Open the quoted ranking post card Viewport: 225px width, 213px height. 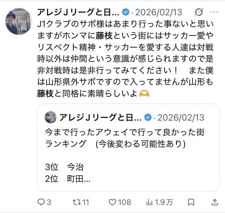point(128,148)
